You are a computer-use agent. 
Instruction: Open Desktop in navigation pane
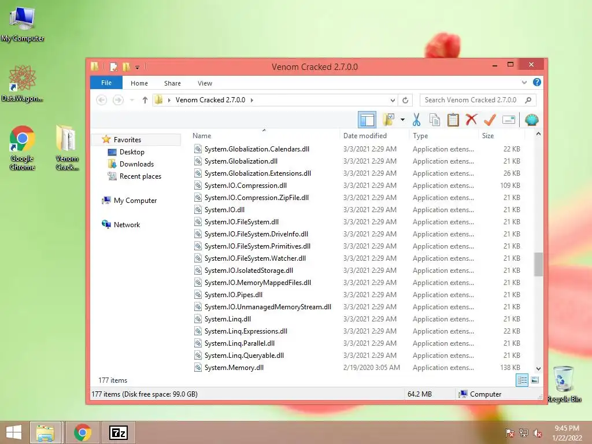pos(132,152)
